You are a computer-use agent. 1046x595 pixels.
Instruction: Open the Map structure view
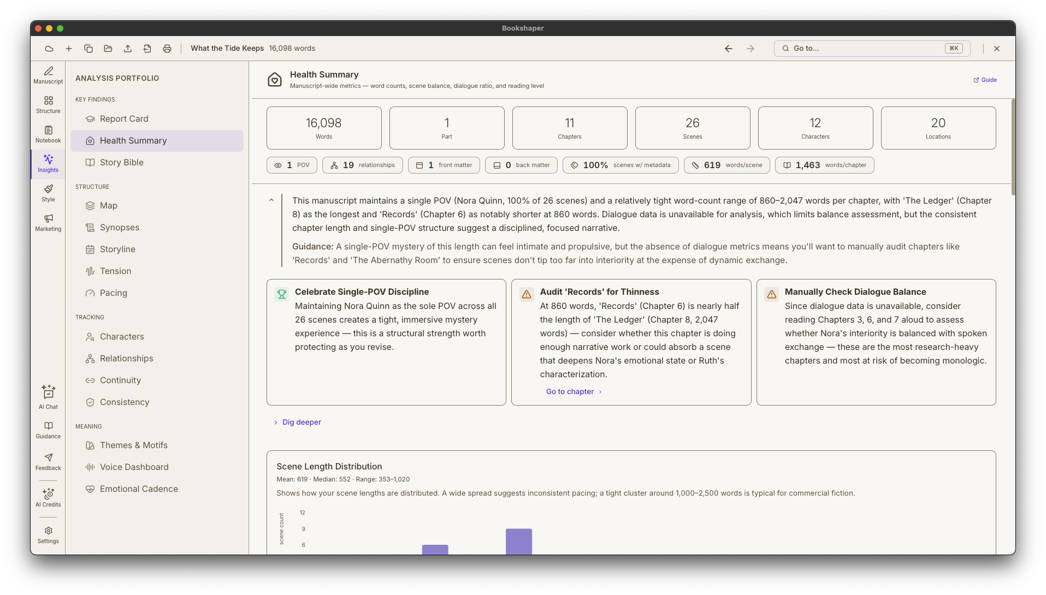click(157, 206)
